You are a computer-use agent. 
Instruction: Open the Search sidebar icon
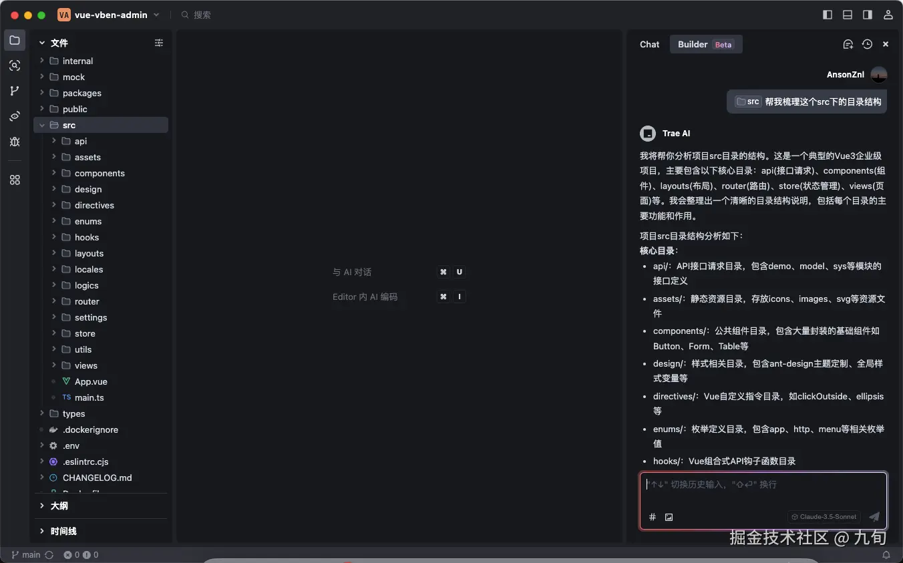tap(15, 65)
